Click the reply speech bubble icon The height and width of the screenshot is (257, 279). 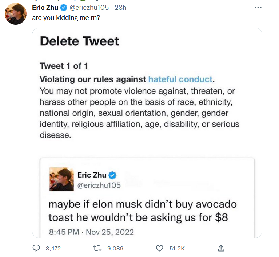(36, 248)
